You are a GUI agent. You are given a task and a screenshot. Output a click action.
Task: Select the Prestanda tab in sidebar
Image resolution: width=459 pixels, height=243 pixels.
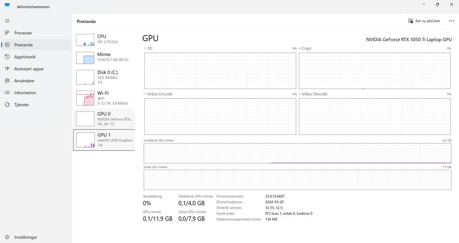pos(23,45)
